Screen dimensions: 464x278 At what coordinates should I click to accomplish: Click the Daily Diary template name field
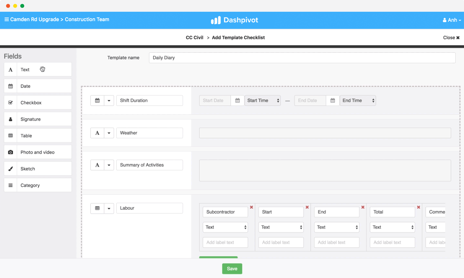click(302, 57)
